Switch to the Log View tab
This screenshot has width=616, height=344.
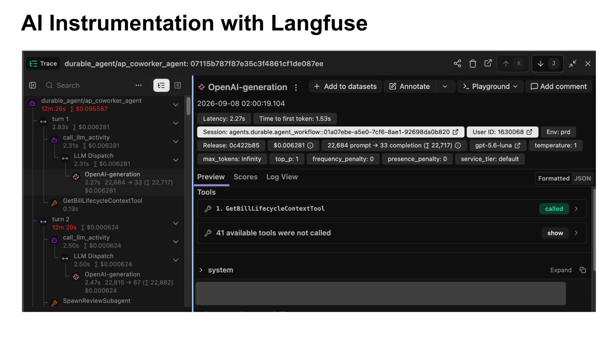(282, 177)
